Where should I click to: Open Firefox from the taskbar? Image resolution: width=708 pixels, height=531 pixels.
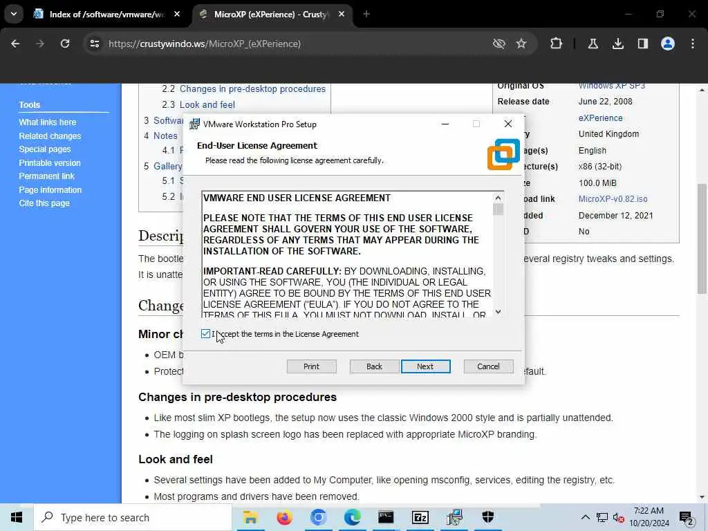tap(284, 517)
